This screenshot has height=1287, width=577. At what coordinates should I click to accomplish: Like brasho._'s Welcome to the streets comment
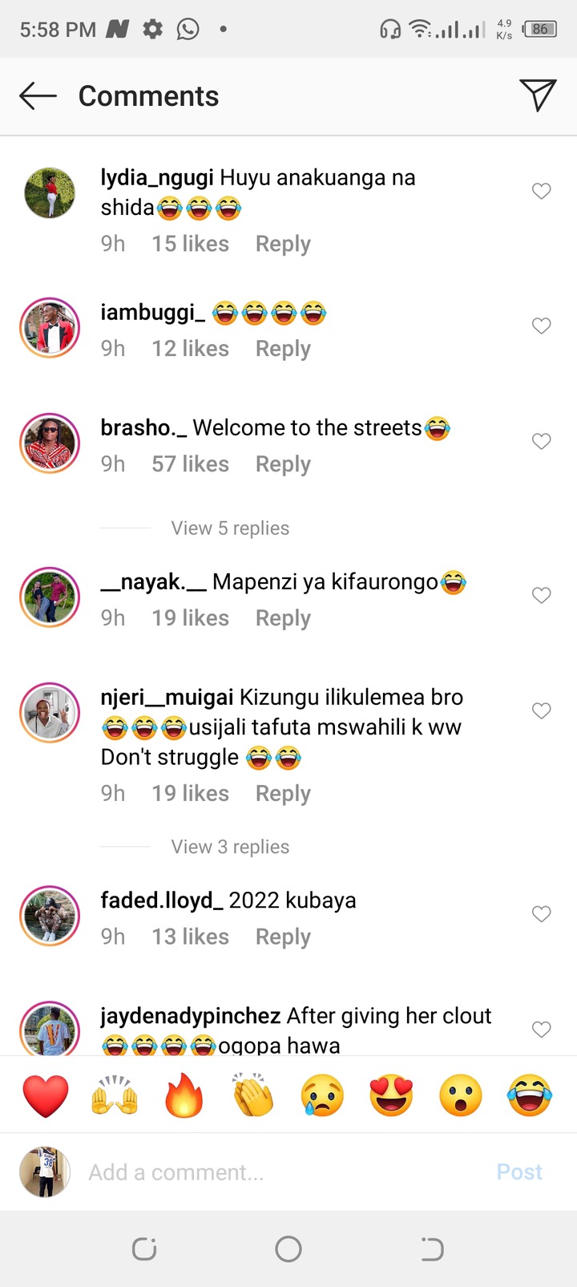click(x=542, y=441)
